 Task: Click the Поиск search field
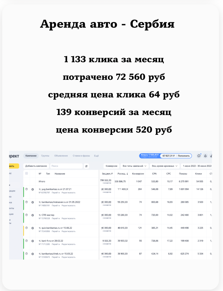coord(66,166)
